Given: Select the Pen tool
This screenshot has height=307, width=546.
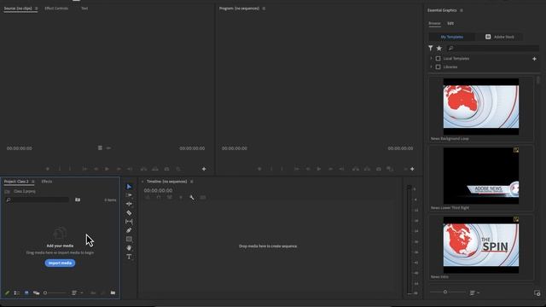Looking at the screenshot, I should [x=129, y=230].
